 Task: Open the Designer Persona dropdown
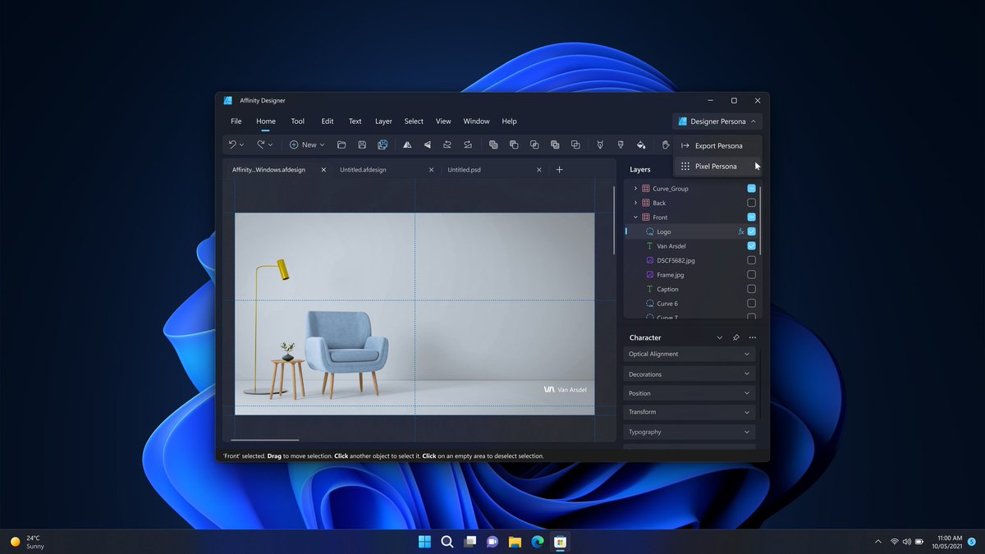point(717,121)
